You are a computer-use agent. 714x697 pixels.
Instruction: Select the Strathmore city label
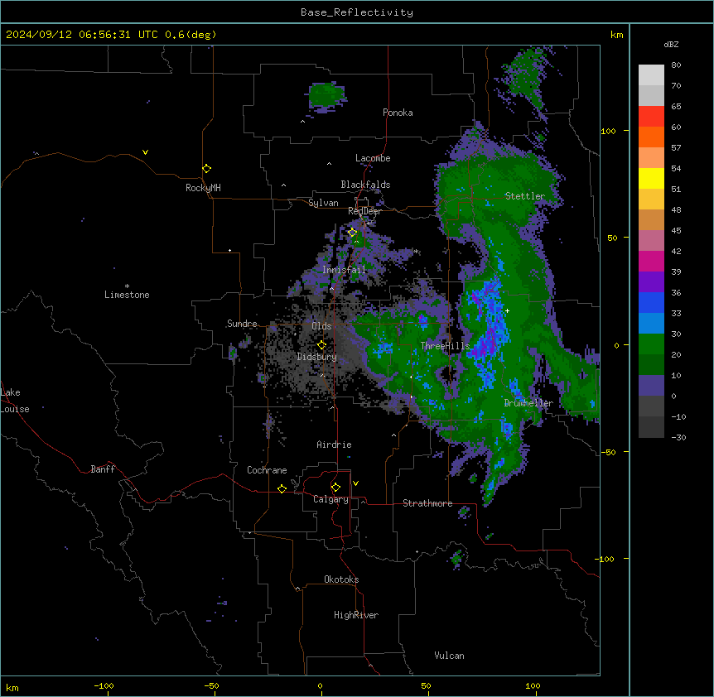tap(427, 503)
